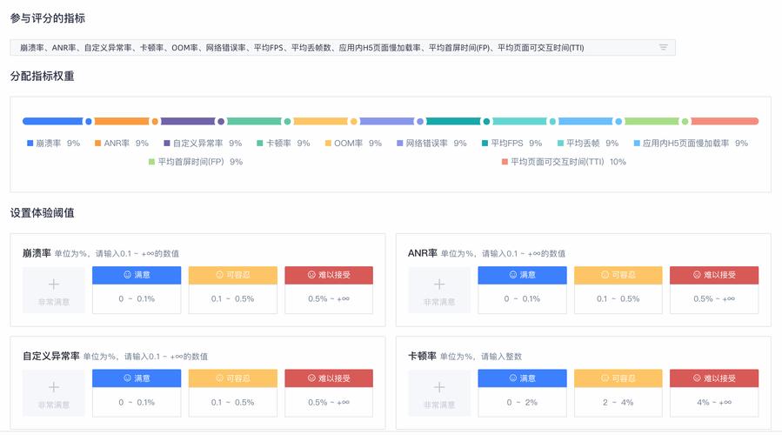Image resolution: width=782 pixels, height=435 pixels.
Task: Select the 可容忍 header in ANR率 card
Action: tap(618, 275)
